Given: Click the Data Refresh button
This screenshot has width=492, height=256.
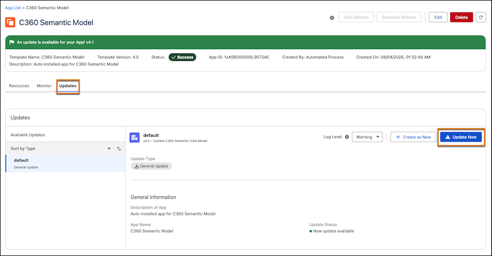Looking at the screenshot, I should pos(356,17).
